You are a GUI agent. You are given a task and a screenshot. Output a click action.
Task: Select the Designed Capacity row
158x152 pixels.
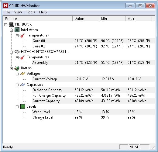[x=93, y=90]
